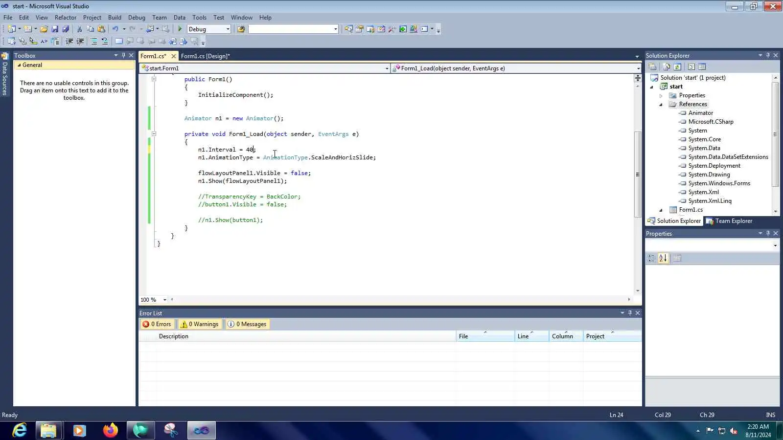Toggle auto-hide pin on Error List
Image resolution: width=783 pixels, height=440 pixels.
[x=630, y=313]
